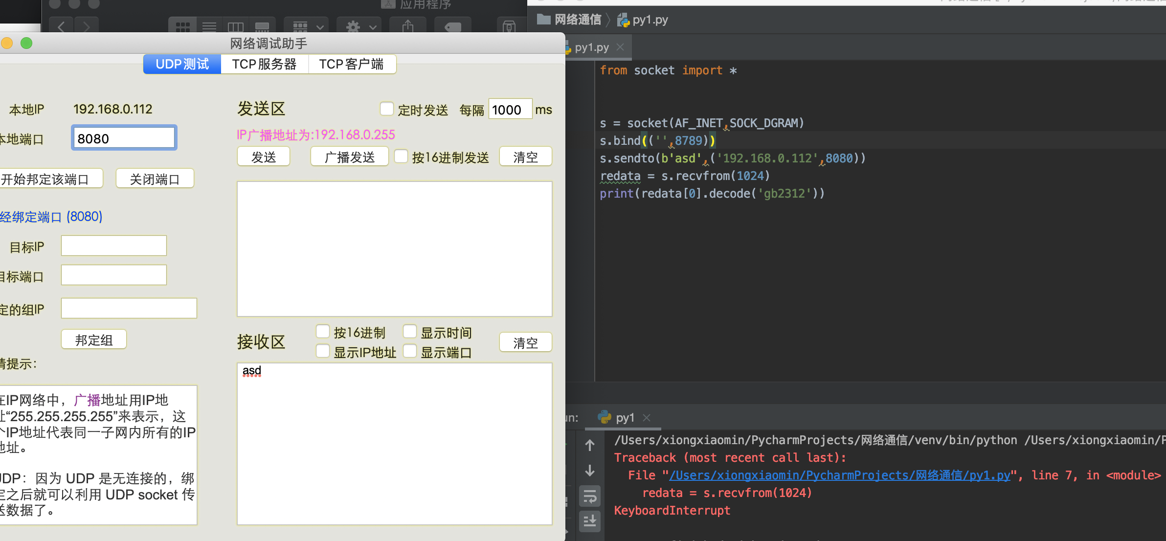The image size is (1166, 541).
Task: Click scroll-to-end icon in Run panel
Action: tap(590, 521)
